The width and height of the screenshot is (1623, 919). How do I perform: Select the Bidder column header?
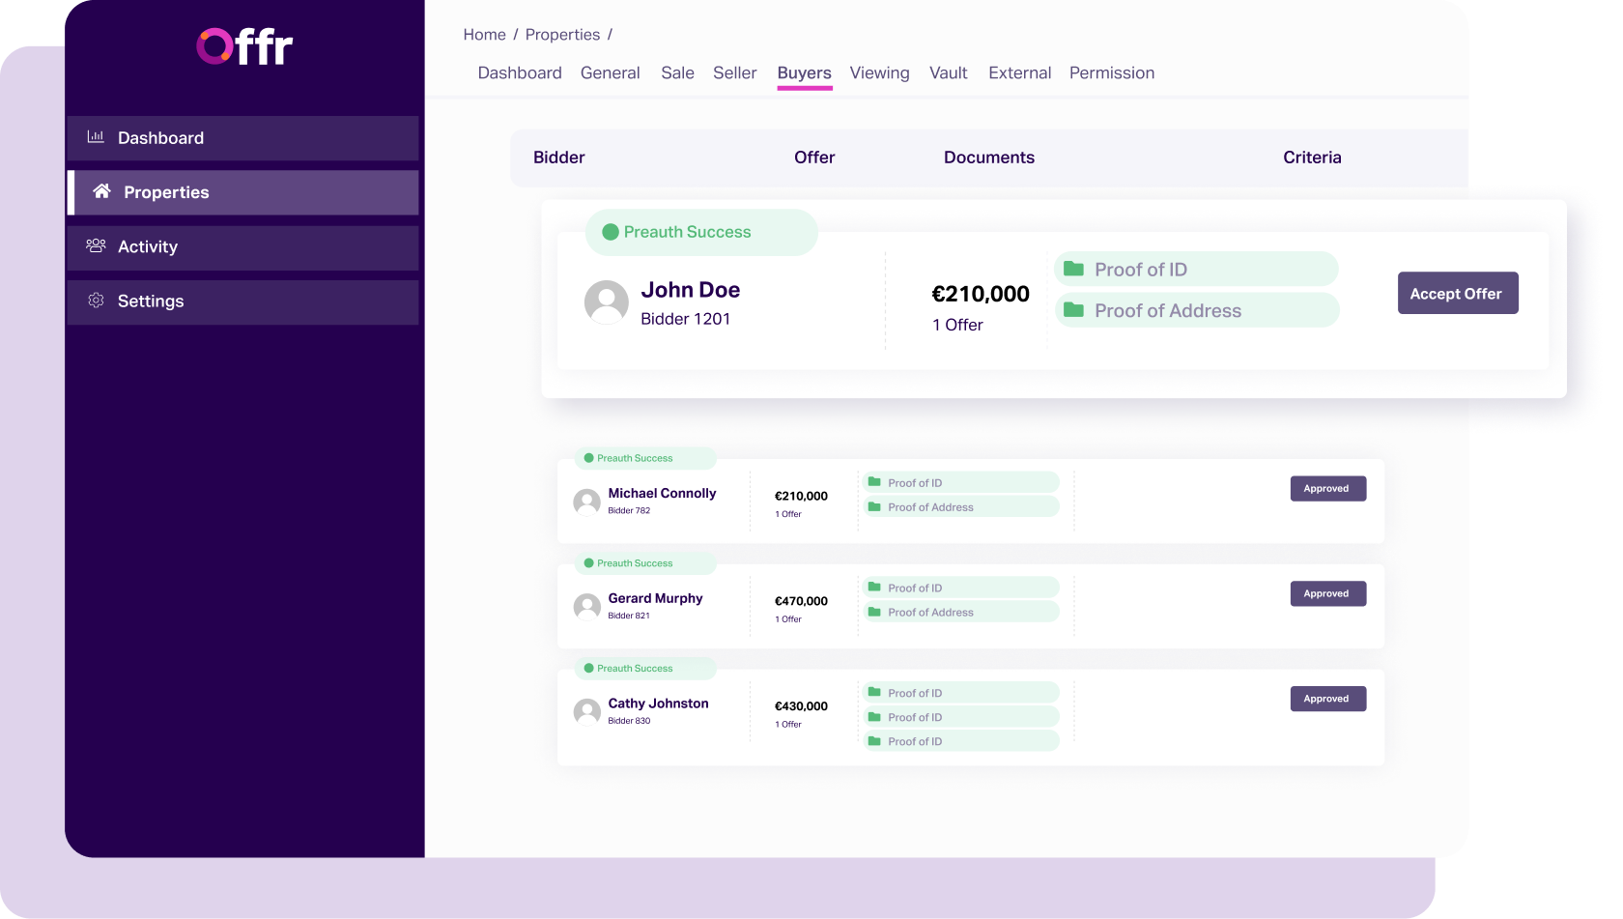tap(558, 157)
